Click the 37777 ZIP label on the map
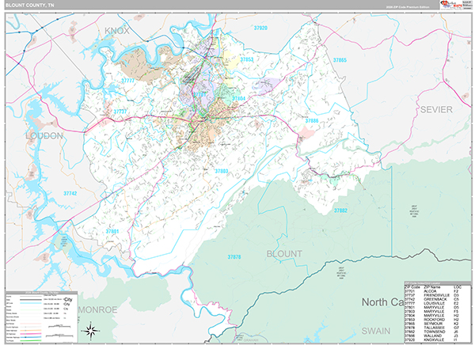The image size is (475, 345). [x=127, y=81]
